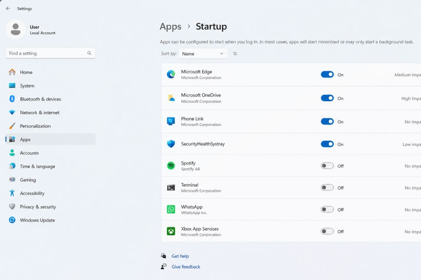421x280 pixels.
Task: Select Accessibility in the sidebar
Action: coord(50,193)
